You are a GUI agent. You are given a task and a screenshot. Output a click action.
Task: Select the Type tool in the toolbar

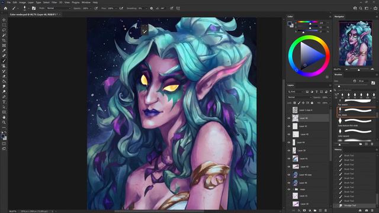(x=4, y=102)
